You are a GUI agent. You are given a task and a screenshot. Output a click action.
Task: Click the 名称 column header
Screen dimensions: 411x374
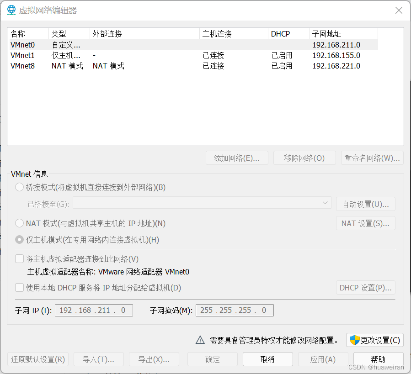pyautogui.click(x=28, y=34)
